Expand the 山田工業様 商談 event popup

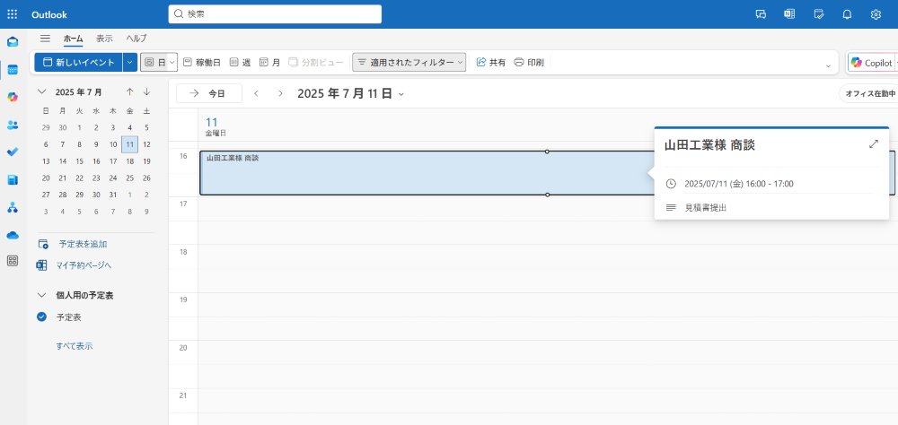(874, 144)
